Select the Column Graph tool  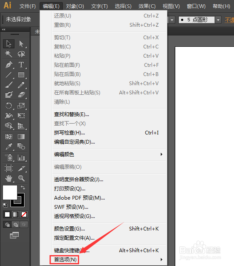(21, 157)
